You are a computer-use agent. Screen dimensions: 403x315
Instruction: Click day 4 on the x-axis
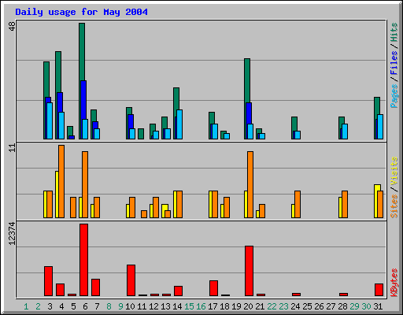tap(61, 306)
